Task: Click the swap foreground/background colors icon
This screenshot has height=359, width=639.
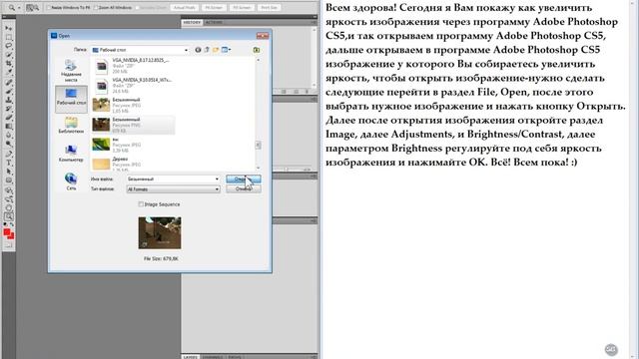Action: [12, 224]
